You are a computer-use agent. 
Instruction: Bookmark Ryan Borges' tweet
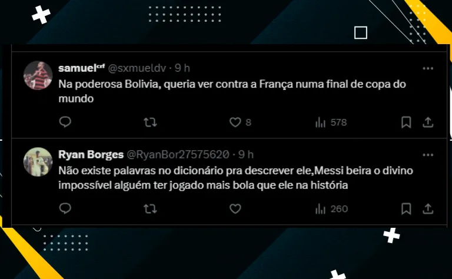coord(406,209)
